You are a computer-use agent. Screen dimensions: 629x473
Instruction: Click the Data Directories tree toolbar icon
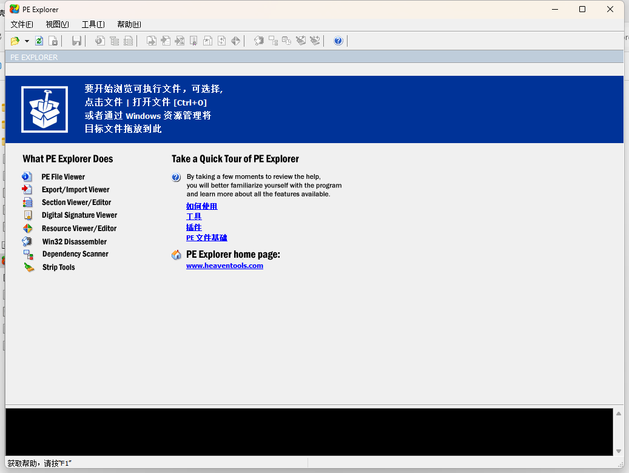[x=114, y=41]
